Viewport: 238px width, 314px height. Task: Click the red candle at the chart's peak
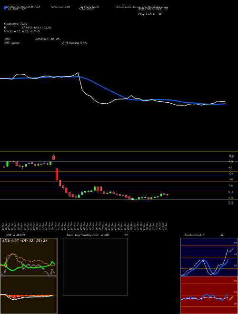[53, 157]
